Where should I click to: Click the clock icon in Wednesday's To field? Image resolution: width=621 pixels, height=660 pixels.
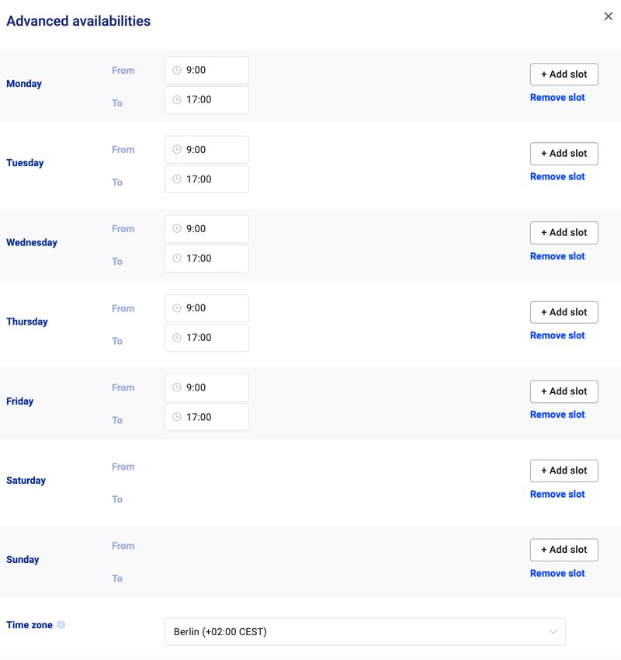tap(178, 258)
